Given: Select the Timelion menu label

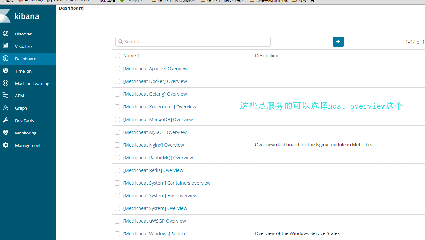Looking at the screenshot, I should click(24, 71).
